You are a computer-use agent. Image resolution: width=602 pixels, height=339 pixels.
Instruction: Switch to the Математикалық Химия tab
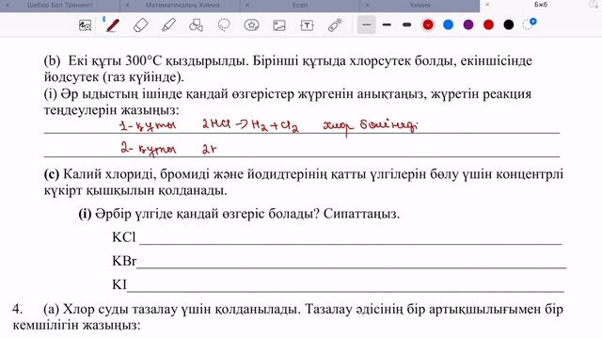click(x=182, y=6)
